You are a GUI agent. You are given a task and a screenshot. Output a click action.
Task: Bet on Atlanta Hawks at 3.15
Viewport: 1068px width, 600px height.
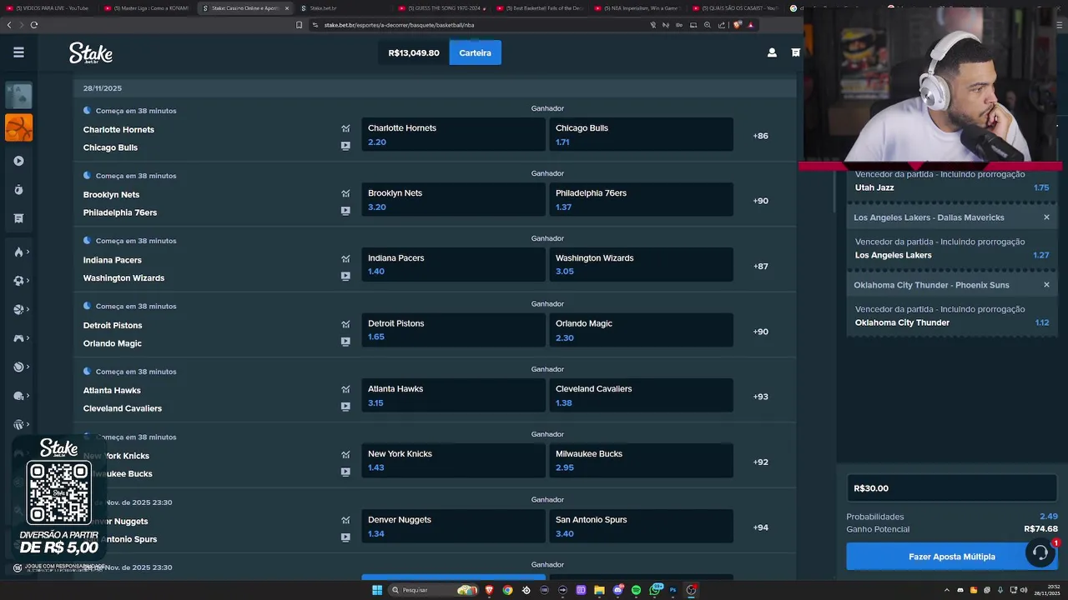click(453, 396)
